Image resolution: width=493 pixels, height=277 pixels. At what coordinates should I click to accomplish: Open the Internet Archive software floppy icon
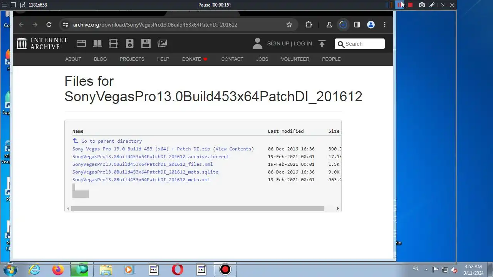click(x=146, y=43)
